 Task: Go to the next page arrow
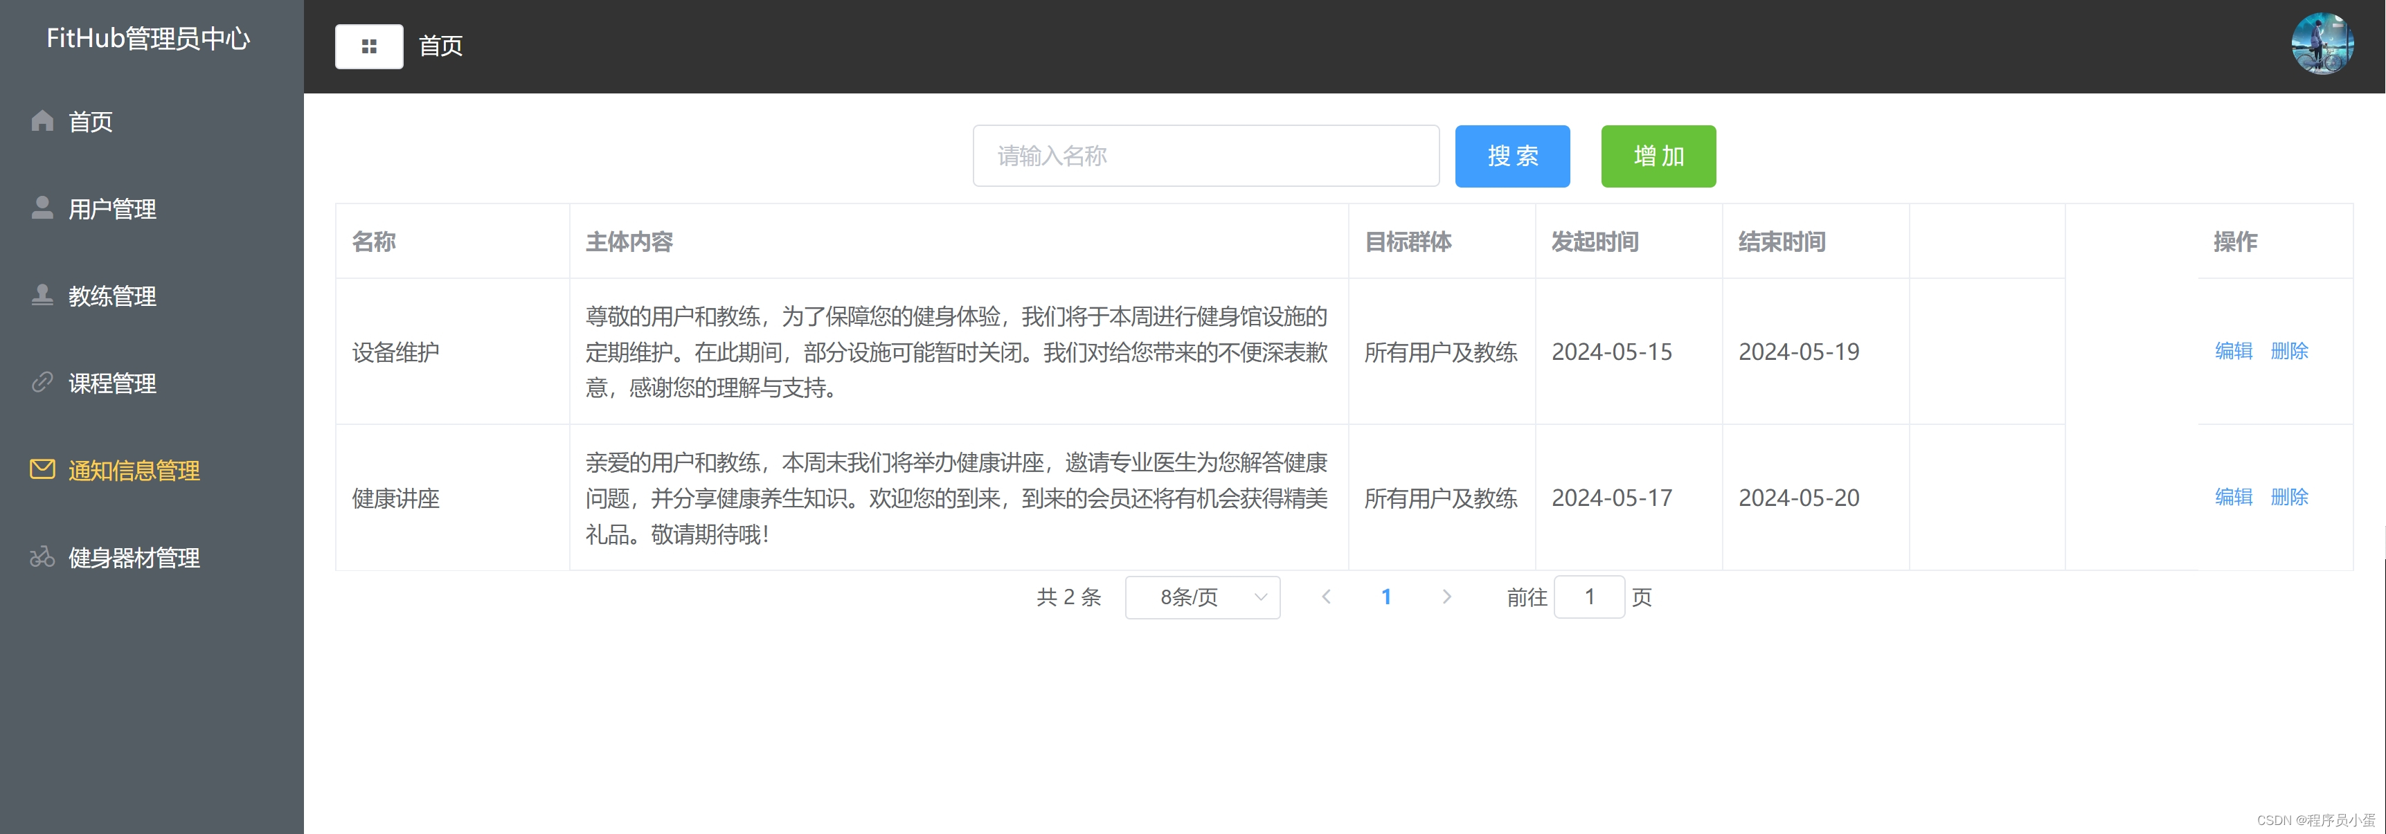(x=1446, y=597)
